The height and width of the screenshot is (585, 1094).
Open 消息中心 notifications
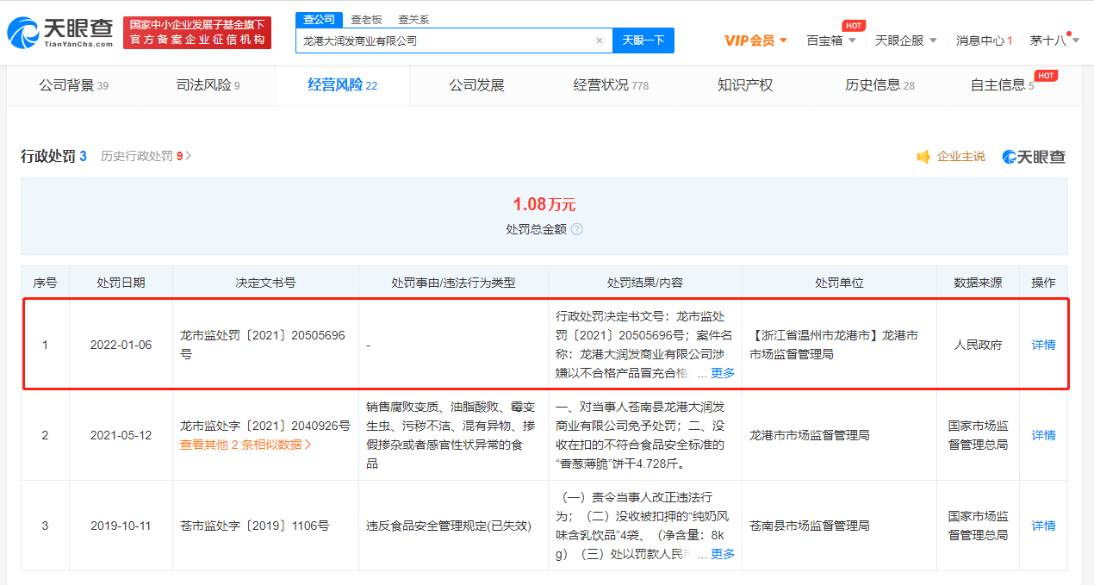coord(984,40)
